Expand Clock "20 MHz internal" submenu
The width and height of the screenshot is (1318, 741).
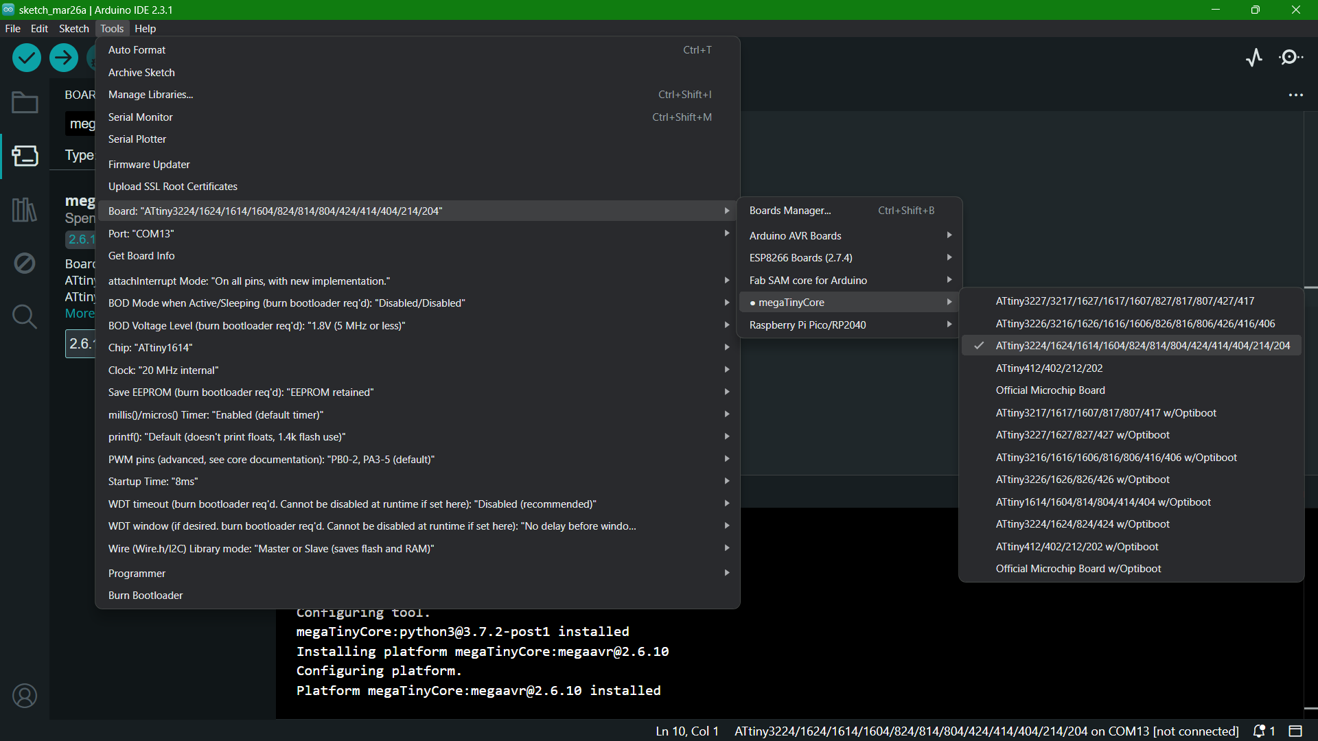click(417, 370)
